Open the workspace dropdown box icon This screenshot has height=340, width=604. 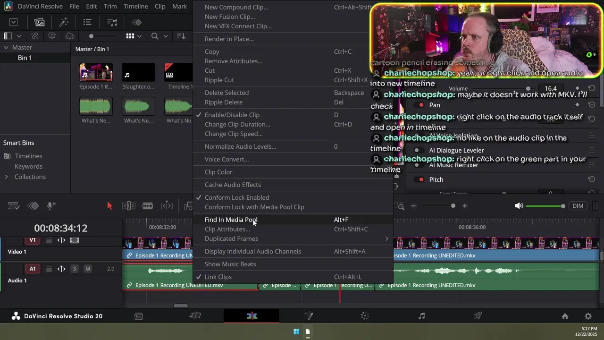point(13,22)
